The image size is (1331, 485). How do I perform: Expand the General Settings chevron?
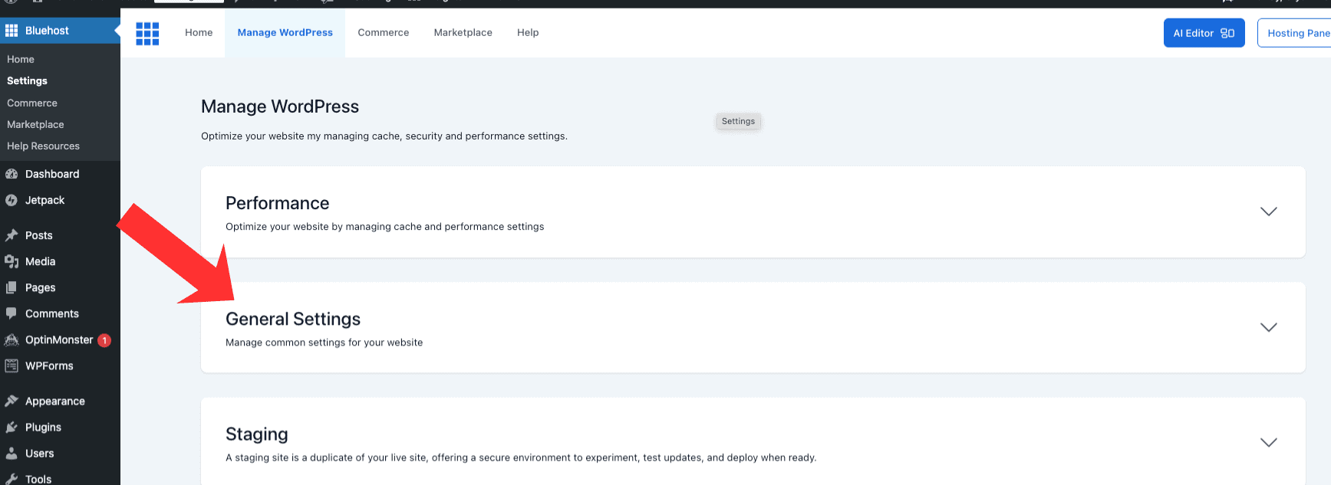point(1269,327)
